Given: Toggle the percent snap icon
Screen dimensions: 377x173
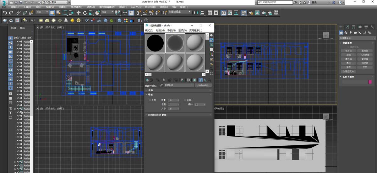Looking at the screenshot, I should click(151, 13).
